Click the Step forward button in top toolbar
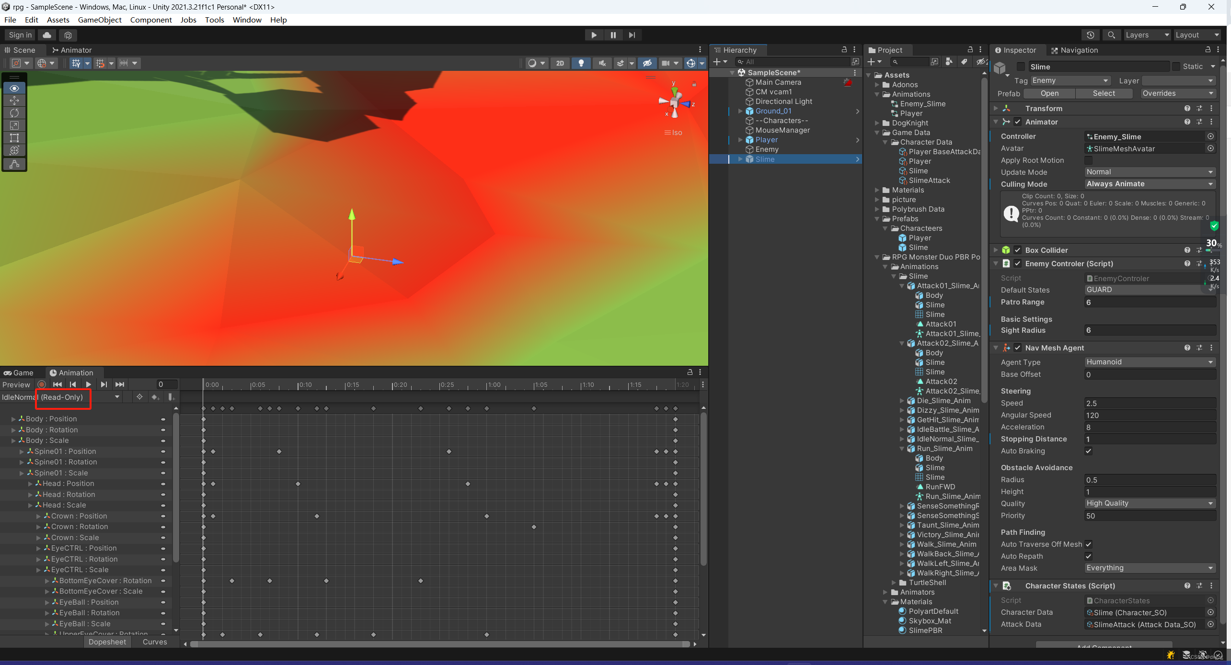The width and height of the screenshot is (1231, 665). tap(632, 35)
